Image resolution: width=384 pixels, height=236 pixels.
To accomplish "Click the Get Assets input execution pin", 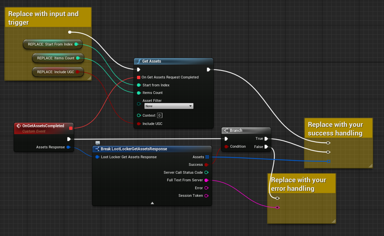I will click(139, 70).
